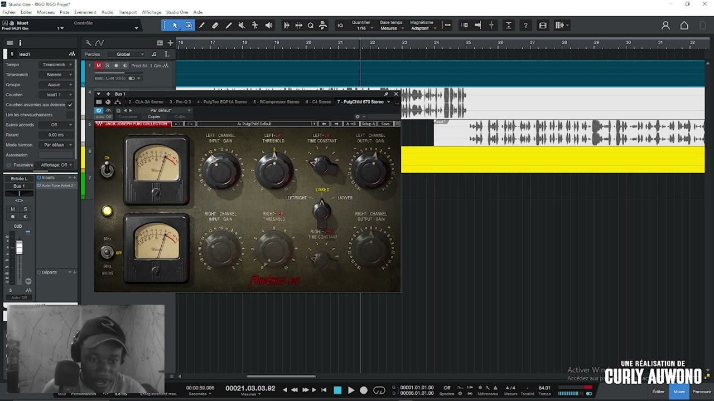Open the video player film icon

click(x=543, y=25)
